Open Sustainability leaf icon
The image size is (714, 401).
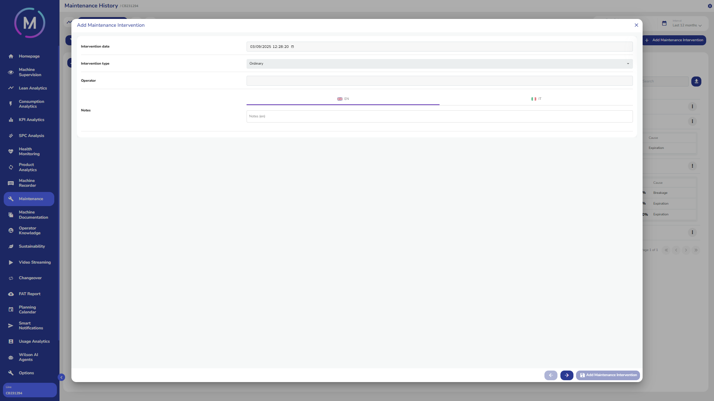[x=11, y=247]
